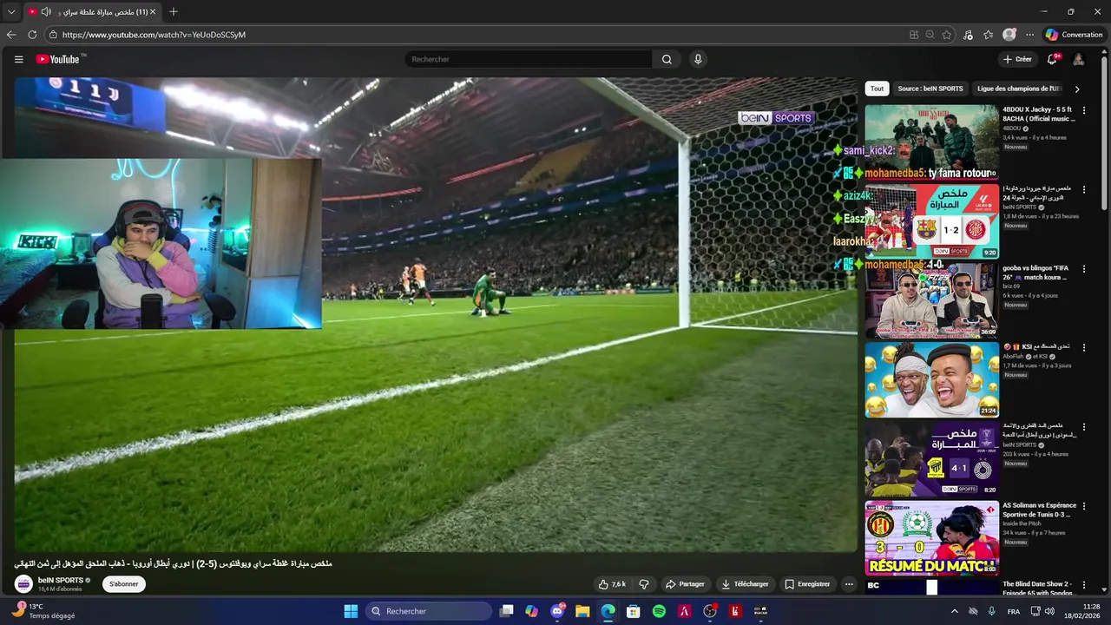Open options for 4BDOU X Jackyy video
The height and width of the screenshot is (625, 1111).
pos(1083,110)
